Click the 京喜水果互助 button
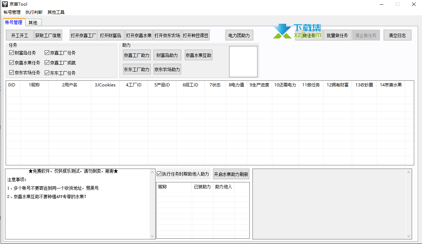This screenshot has height=244, width=422. tap(199, 55)
